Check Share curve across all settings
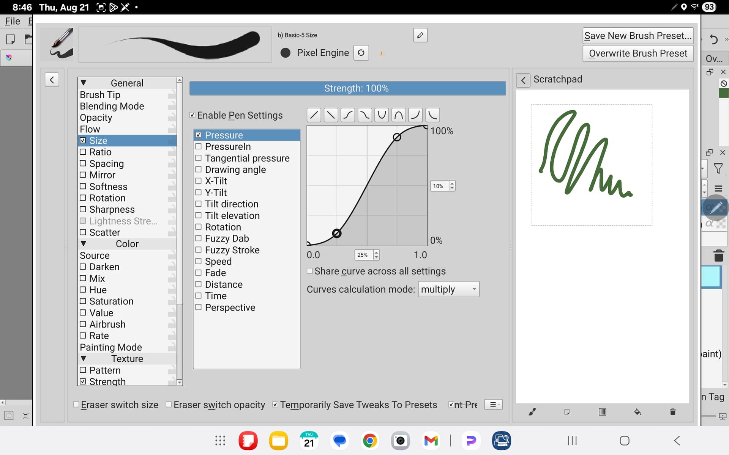Screen dimensions: 729x455 [310, 271]
